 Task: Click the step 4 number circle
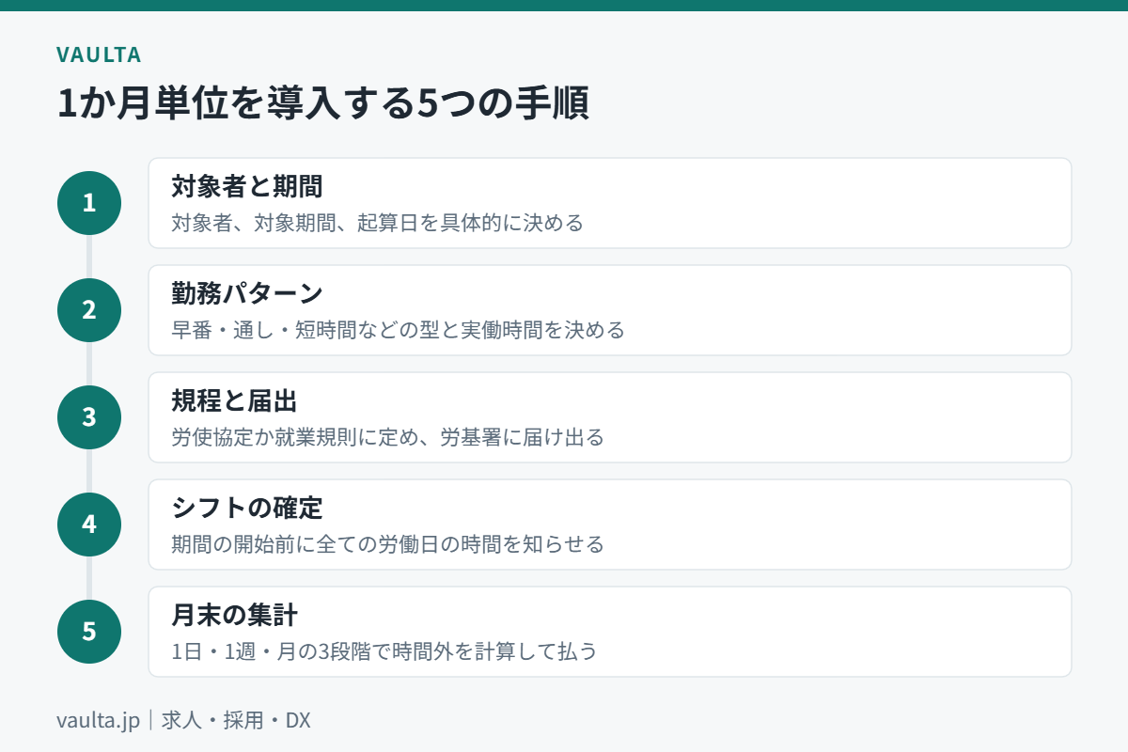[x=89, y=525]
